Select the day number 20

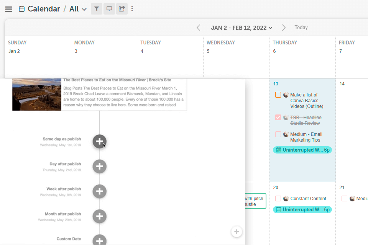point(276,188)
